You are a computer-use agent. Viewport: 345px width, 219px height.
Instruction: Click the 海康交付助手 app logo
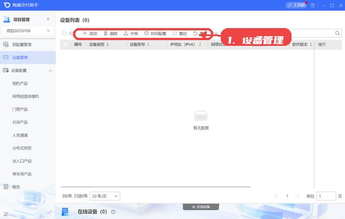tap(7, 5)
